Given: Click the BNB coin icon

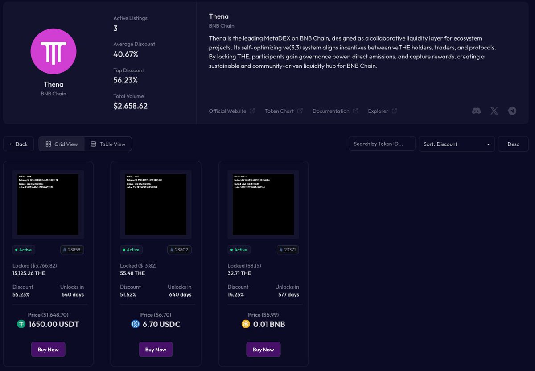Looking at the screenshot, I should point(246,324).
